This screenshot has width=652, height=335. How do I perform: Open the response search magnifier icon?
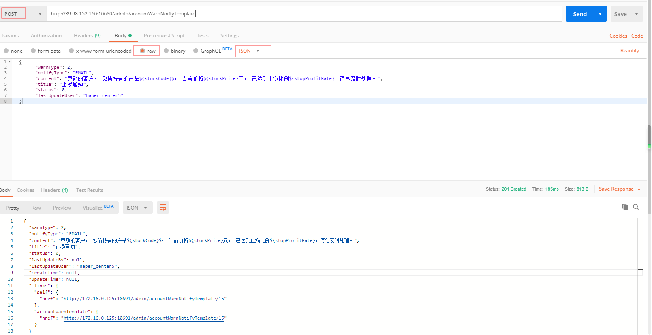(636, 207)
